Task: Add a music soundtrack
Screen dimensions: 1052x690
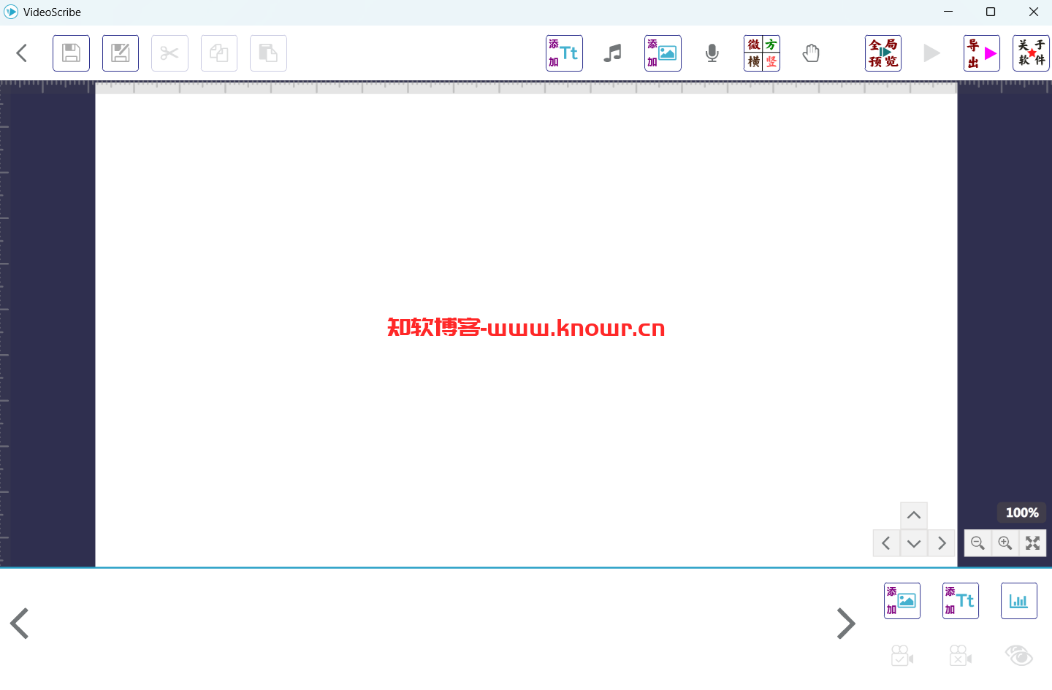Action: 613,53
